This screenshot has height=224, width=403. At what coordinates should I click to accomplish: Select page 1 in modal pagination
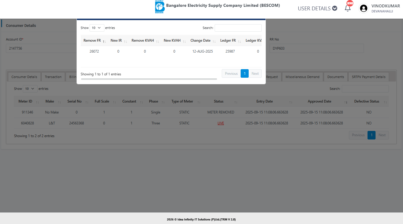coord(245,74)
